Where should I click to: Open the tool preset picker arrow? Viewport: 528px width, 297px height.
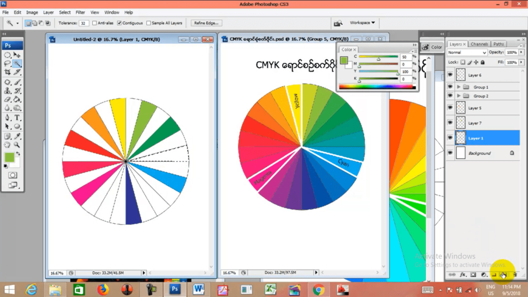click(18, 23)
